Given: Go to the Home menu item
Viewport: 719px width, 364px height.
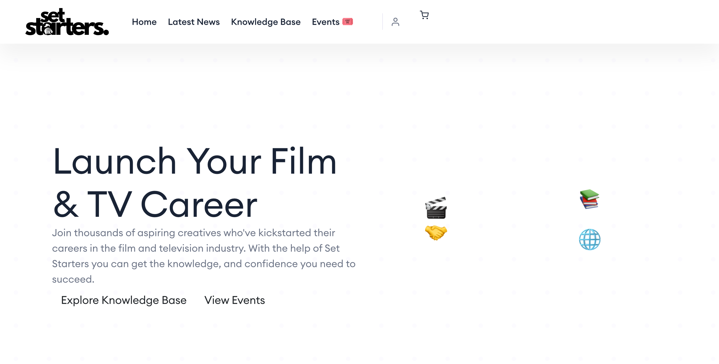Looking at the screenshot, I should pos(144,22).
